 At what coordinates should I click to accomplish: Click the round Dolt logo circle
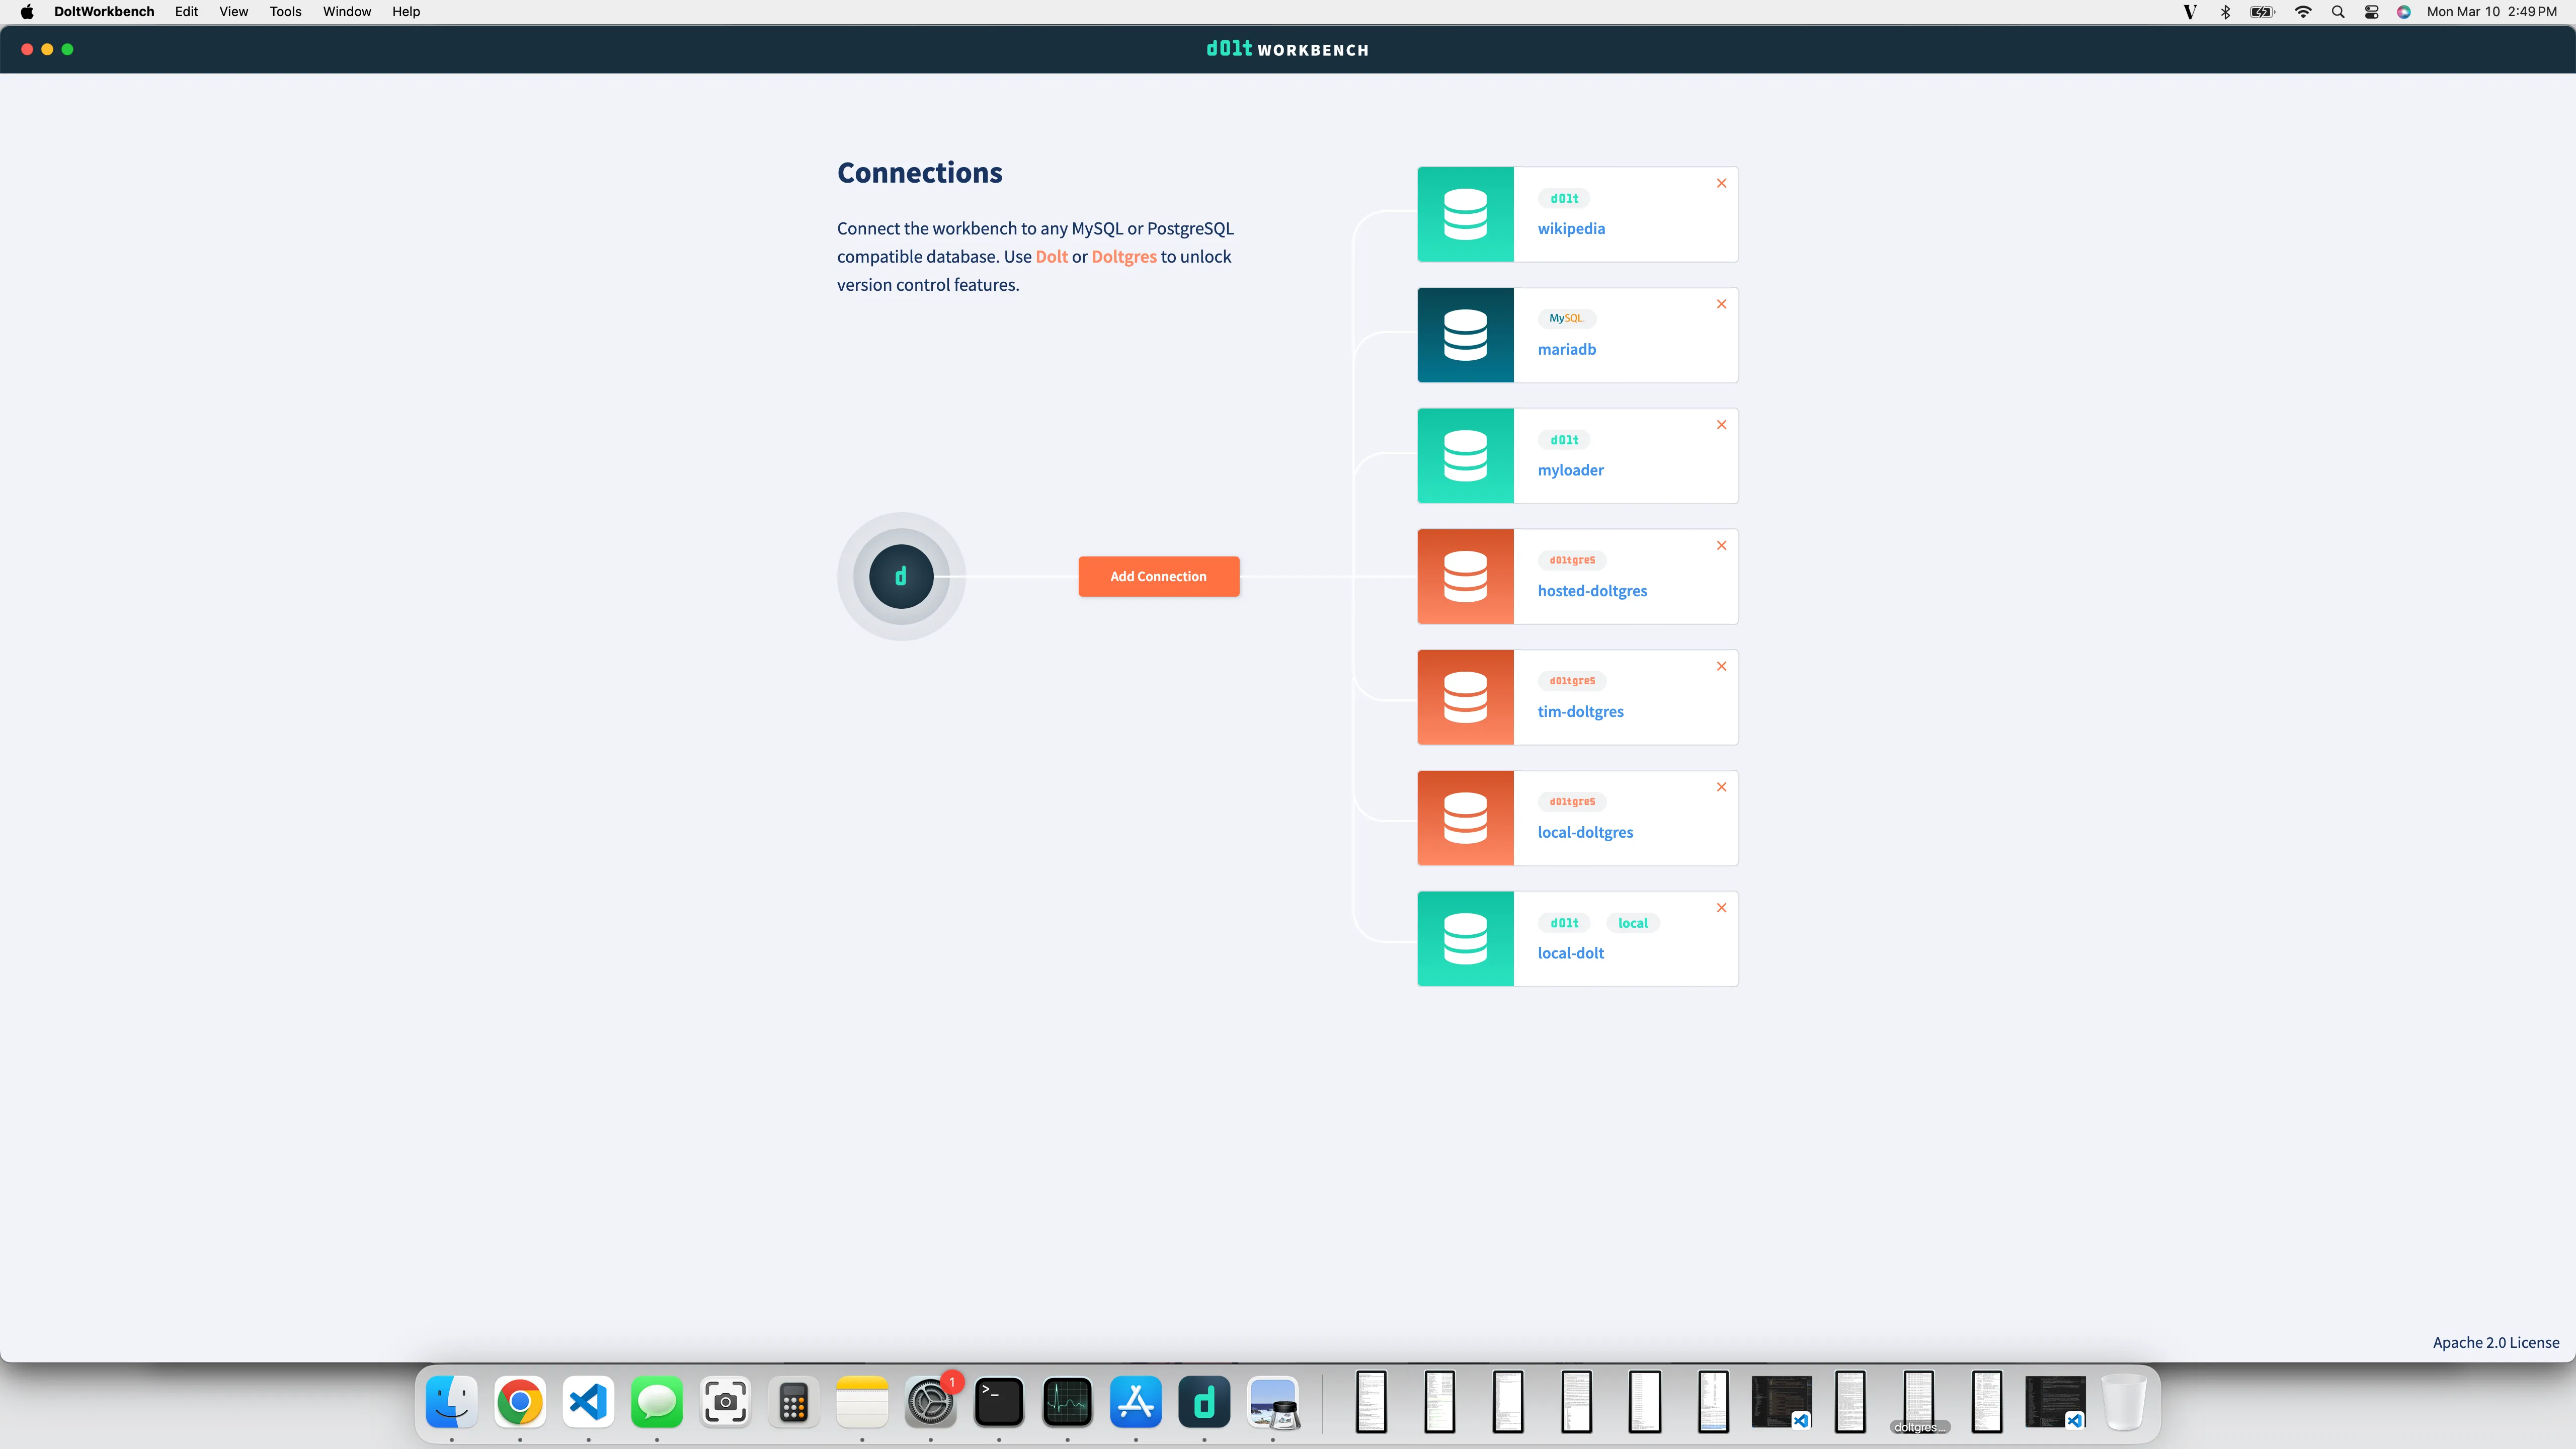point(901,577)
